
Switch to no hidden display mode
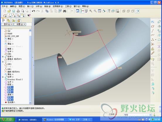[x=132, y=11]
